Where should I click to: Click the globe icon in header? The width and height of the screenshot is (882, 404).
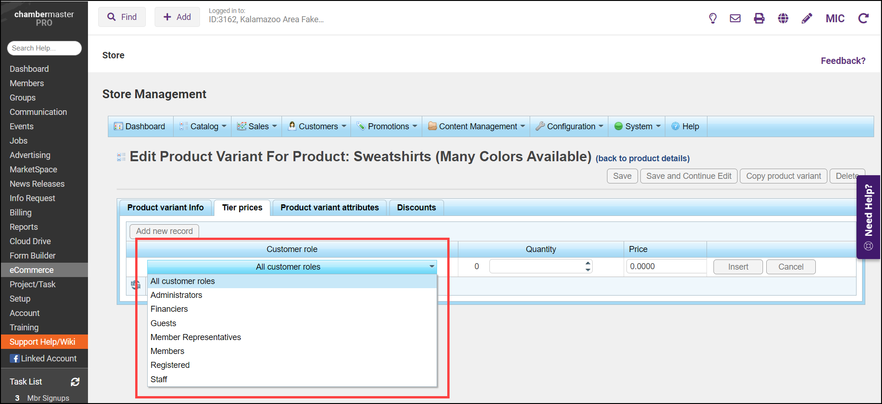pyautogui.click(x=783, y=19)
